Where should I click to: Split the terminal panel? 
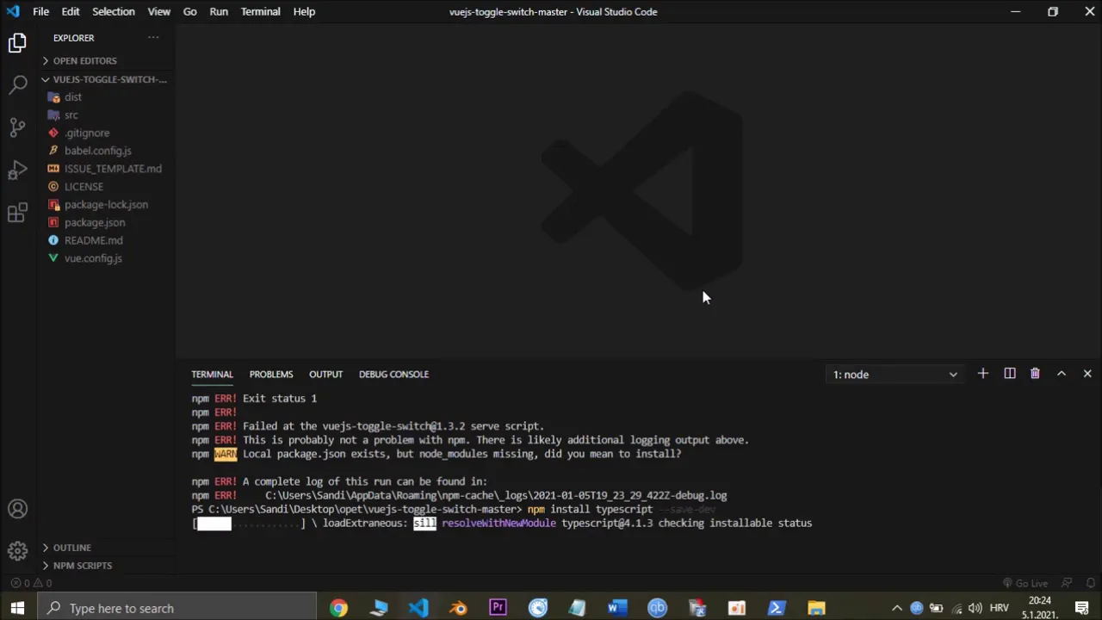pos(1009,374)
